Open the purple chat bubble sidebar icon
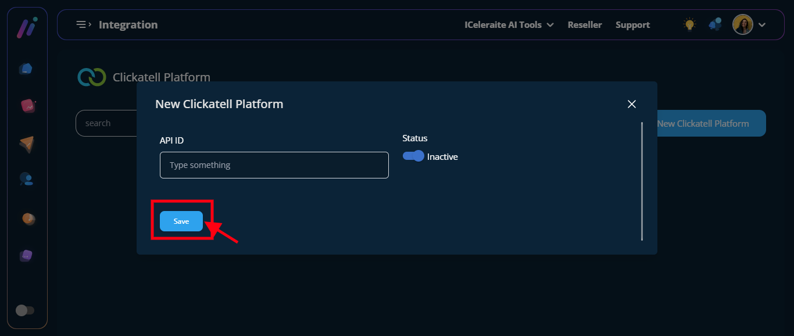The height and width of the screenshot is (336, 794). coord(27,256)
